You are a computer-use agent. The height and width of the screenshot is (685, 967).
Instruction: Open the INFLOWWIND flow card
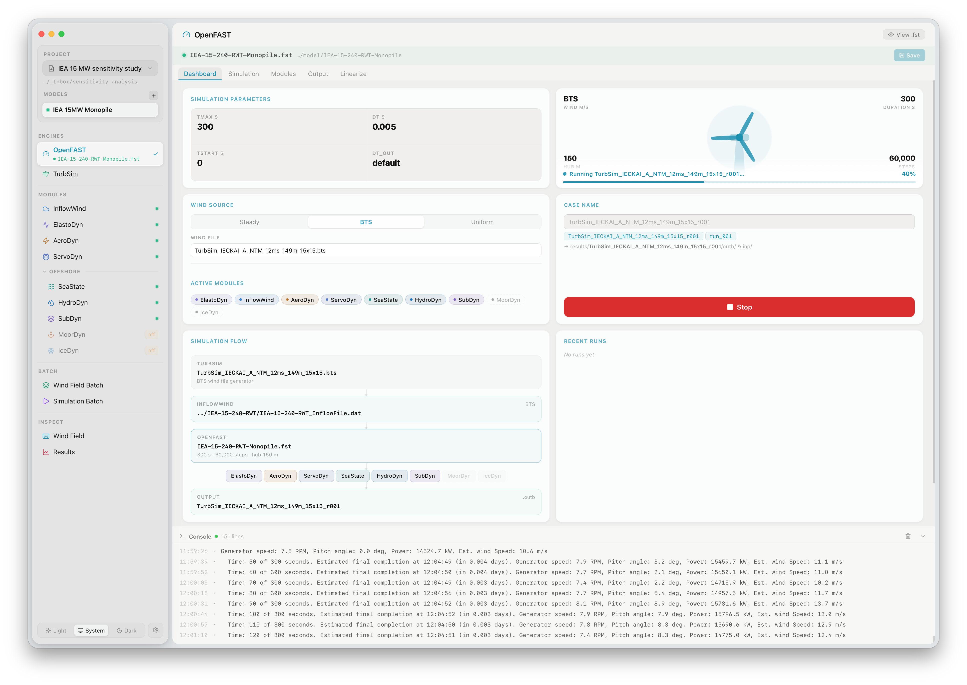tap(365, 409)
